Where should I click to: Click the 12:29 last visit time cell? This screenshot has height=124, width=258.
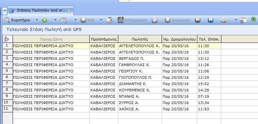point(209,77)
